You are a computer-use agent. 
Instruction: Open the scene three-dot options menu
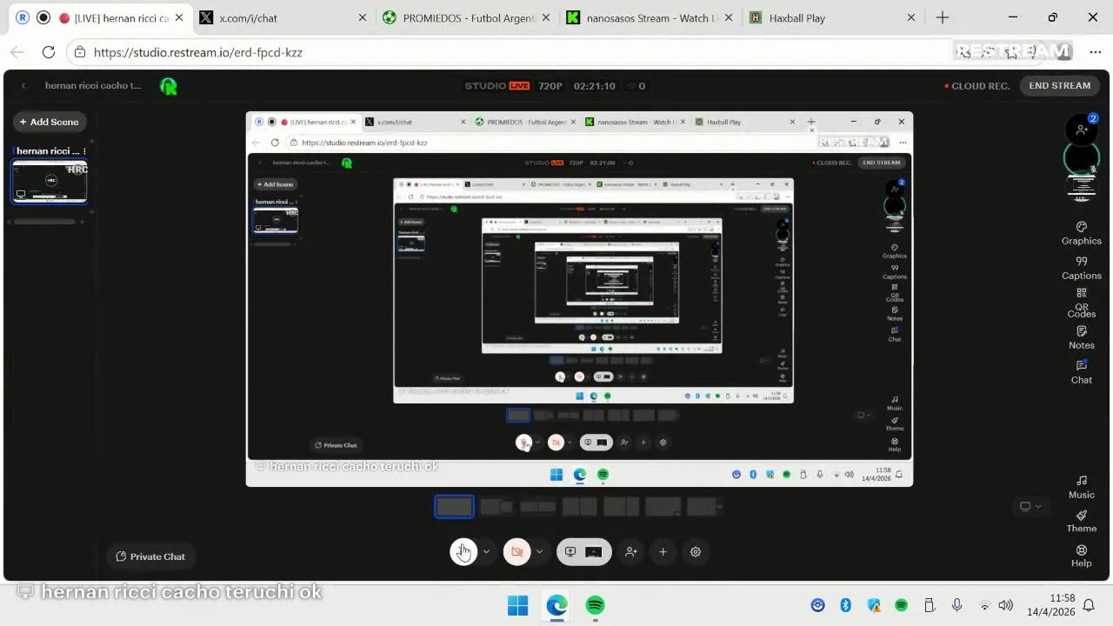(83, 151)
